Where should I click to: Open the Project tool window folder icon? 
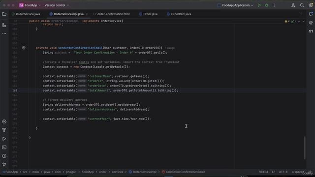4,14
